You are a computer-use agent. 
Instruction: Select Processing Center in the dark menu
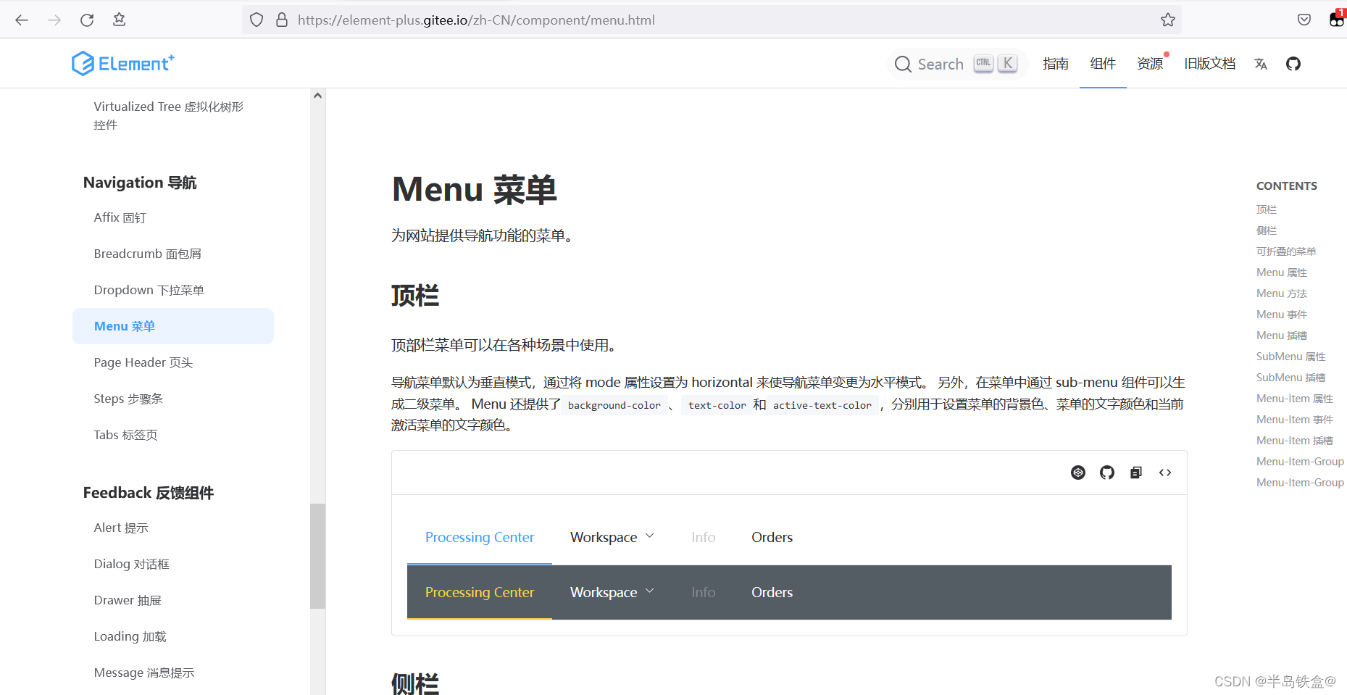pyautogui.click(x=480, y=592)
